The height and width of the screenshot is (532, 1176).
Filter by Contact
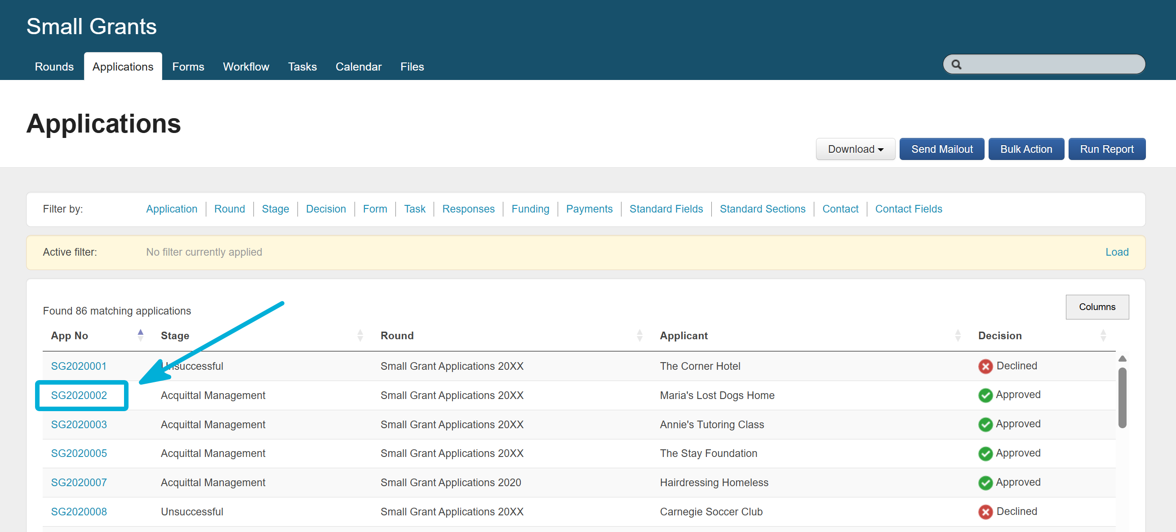point(840,209)
